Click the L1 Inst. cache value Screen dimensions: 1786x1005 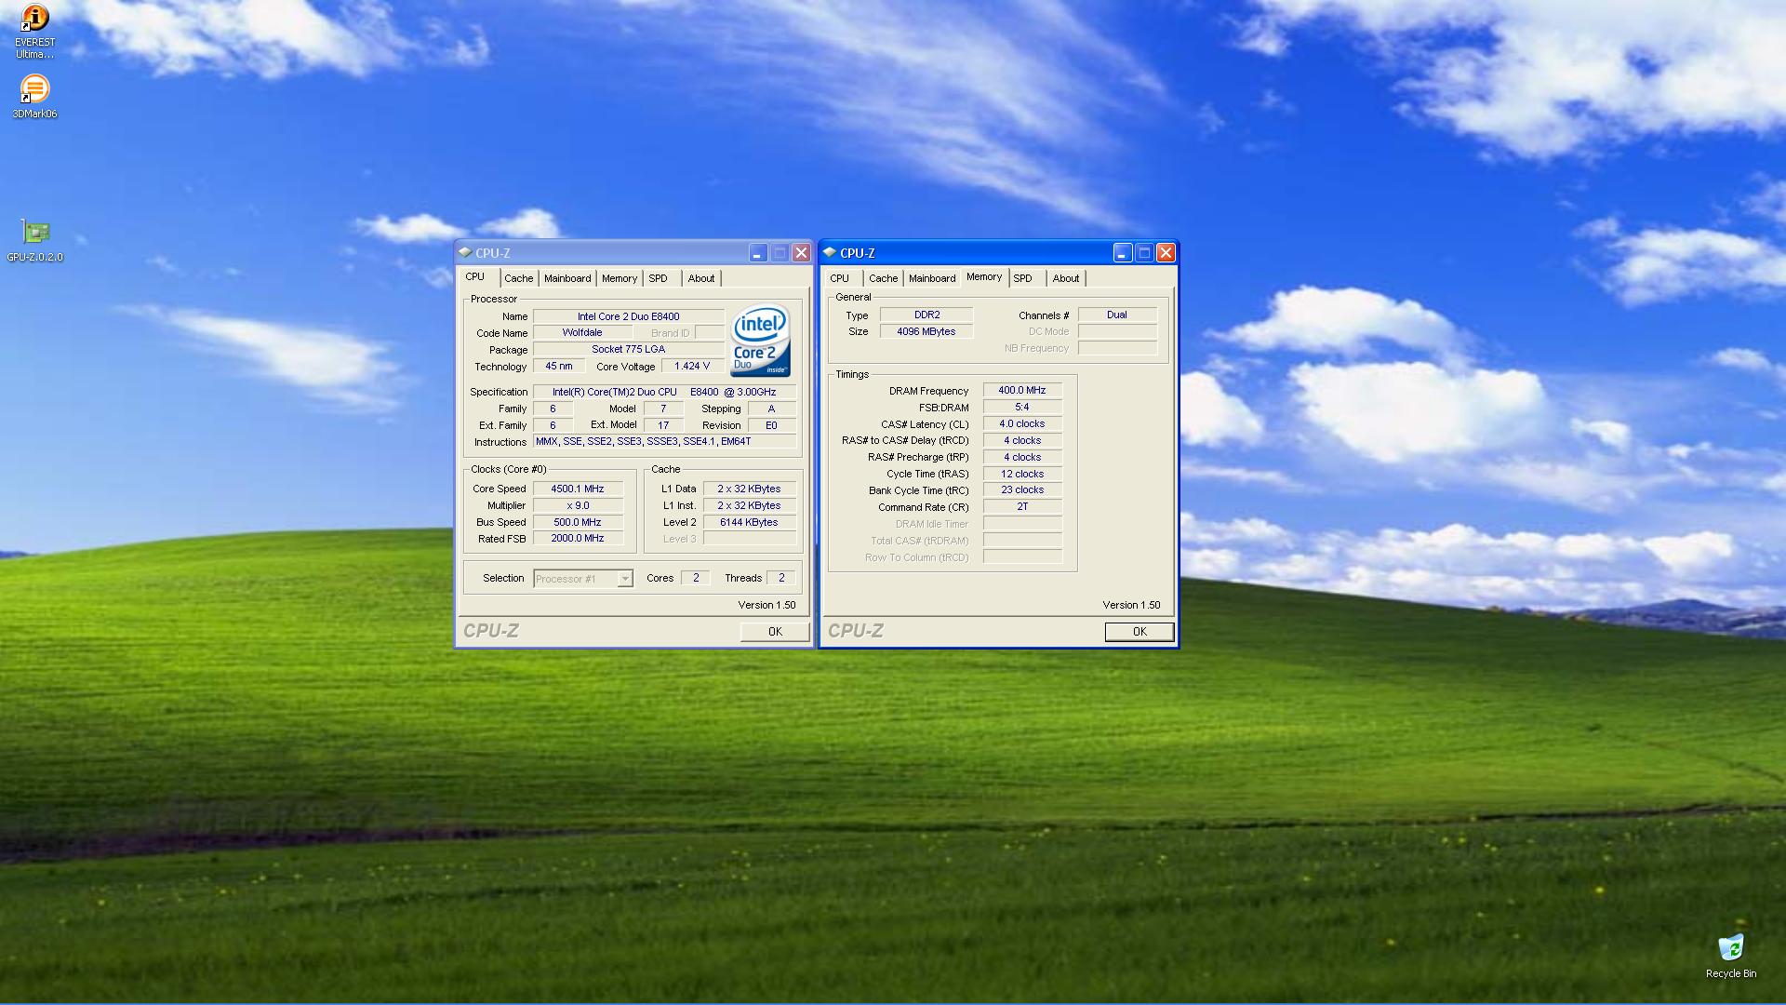tap(749, 505)
